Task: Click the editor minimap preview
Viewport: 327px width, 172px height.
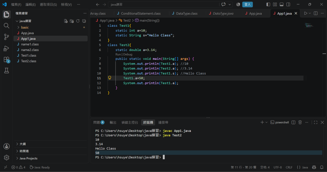Action: 309,25
